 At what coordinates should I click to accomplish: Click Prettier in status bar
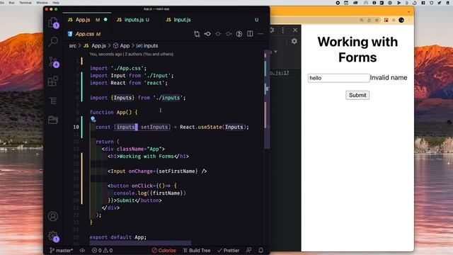click(x=228, y=250)
